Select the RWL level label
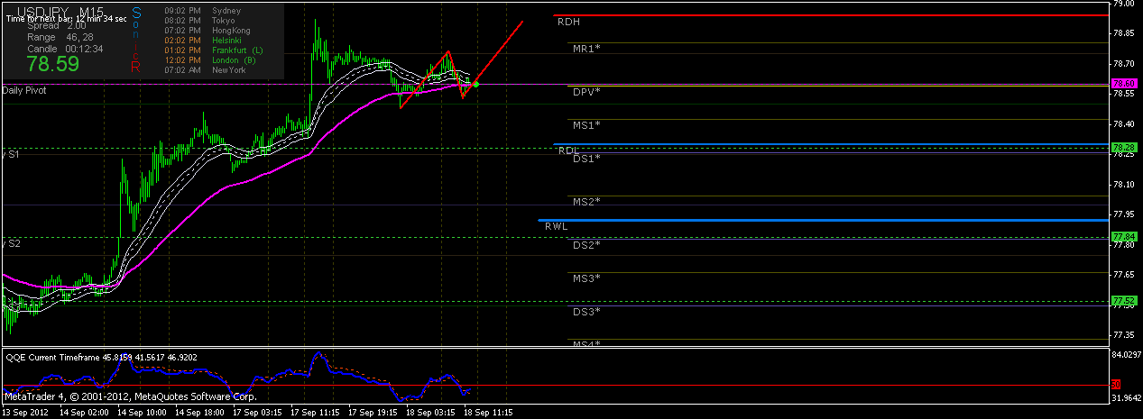This screenshot has height=419, width=1143. [557, 226]
